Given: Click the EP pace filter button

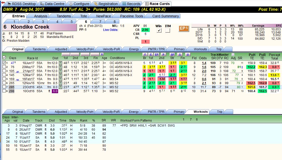Looking at the screenshot, I should pyautogui.click(x=157, y=55).
